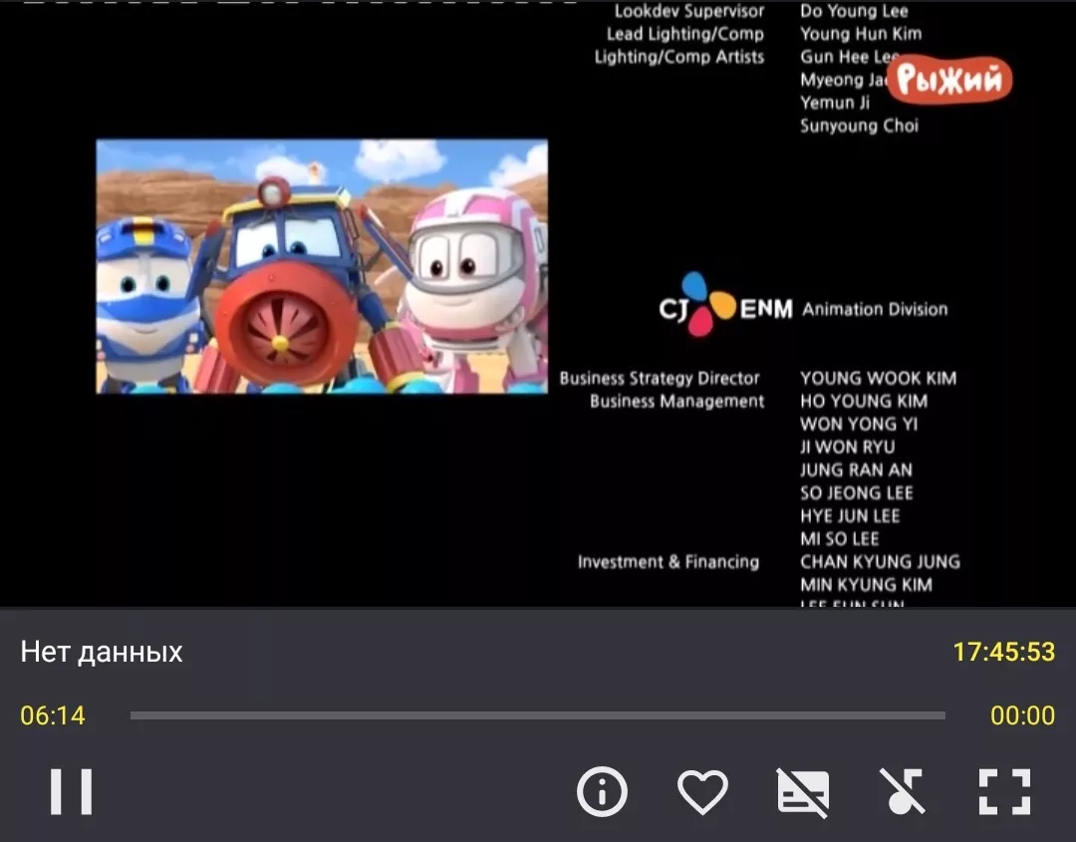Click the 'MIN KYUNG KIM' credit name
Image resolution: width=1076 pixels, height=842 pixels.
click(x=866, y=585)
